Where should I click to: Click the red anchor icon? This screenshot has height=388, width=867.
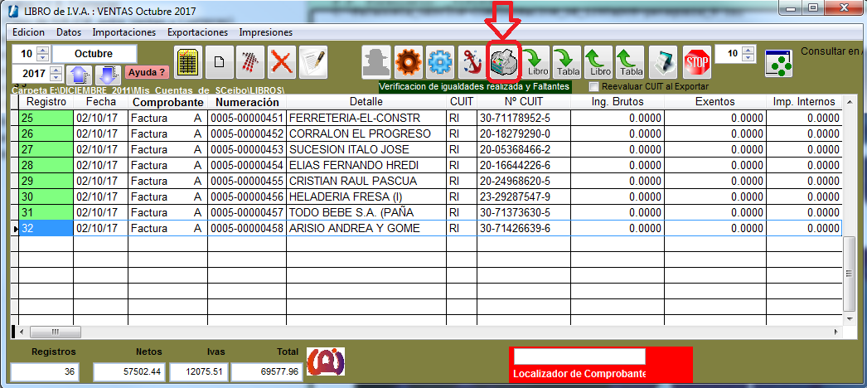point(472,62)
